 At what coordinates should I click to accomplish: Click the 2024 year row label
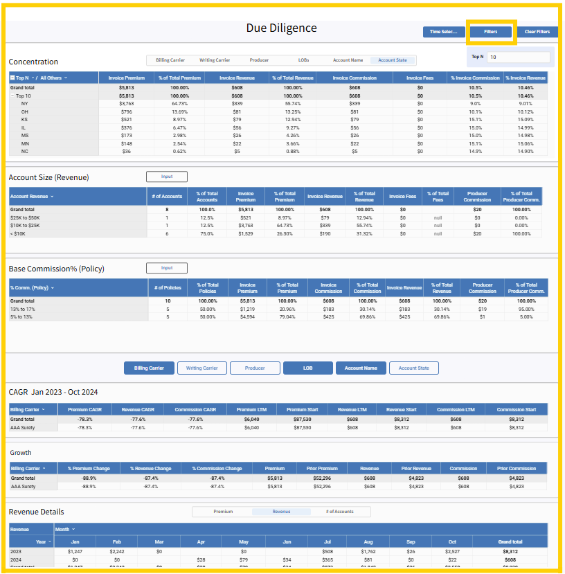16,559
